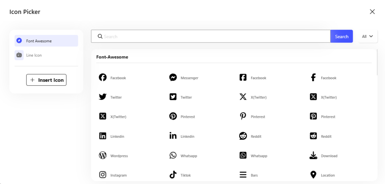Select the Twitter bird icon without square
Image resolution: width=385 pixels, height=184 pixels.
click(x=103, y=97)
